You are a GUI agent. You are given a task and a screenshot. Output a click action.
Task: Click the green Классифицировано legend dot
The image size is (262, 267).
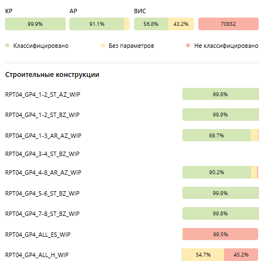[7, 46]
